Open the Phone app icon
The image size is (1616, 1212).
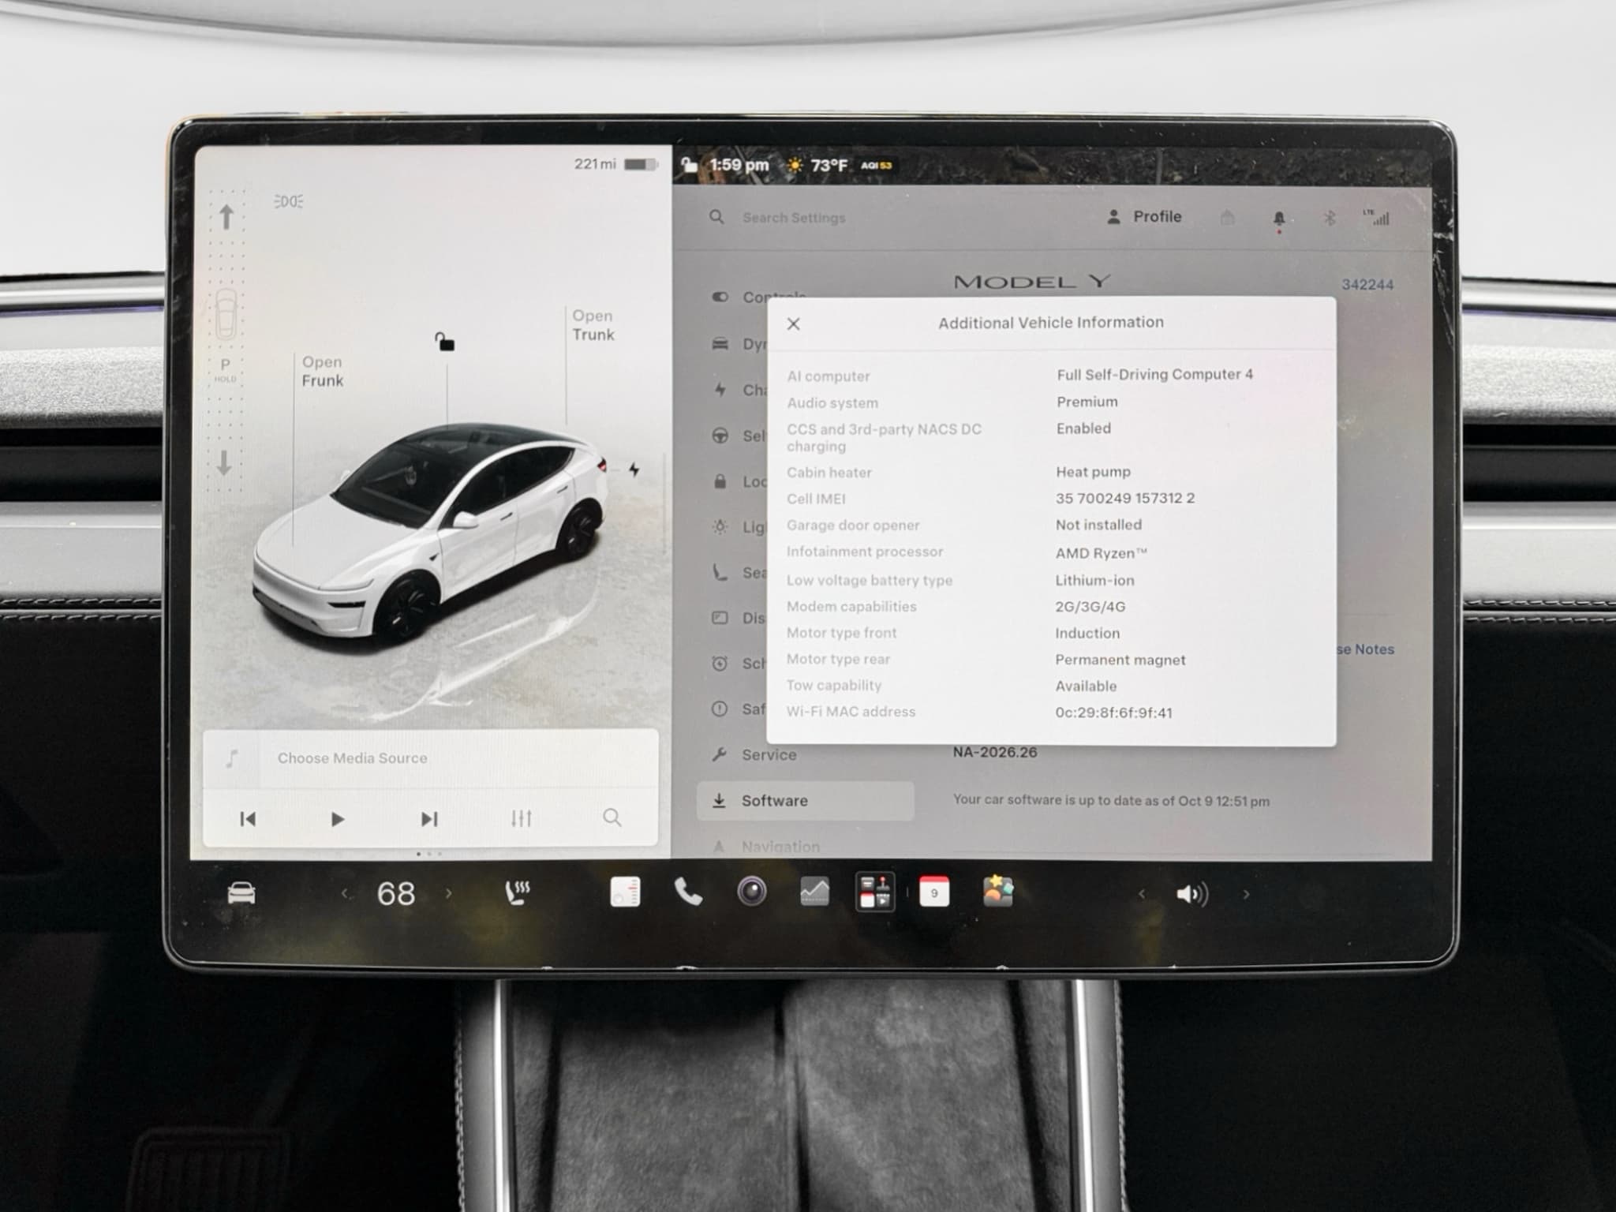coord(688,892)
